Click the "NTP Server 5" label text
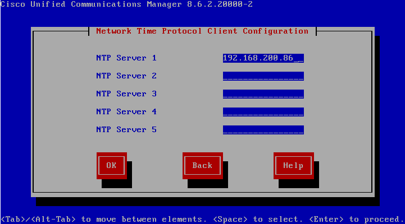 126,130
